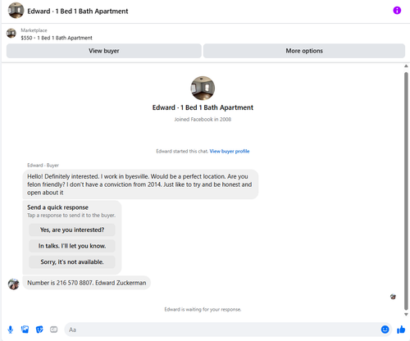Click 'Number is 216 570 8807' message

(x=87, y=283)
